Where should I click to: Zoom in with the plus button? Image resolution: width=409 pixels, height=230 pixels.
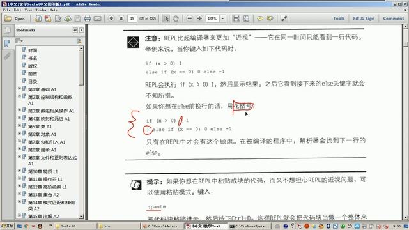[199, 19]
